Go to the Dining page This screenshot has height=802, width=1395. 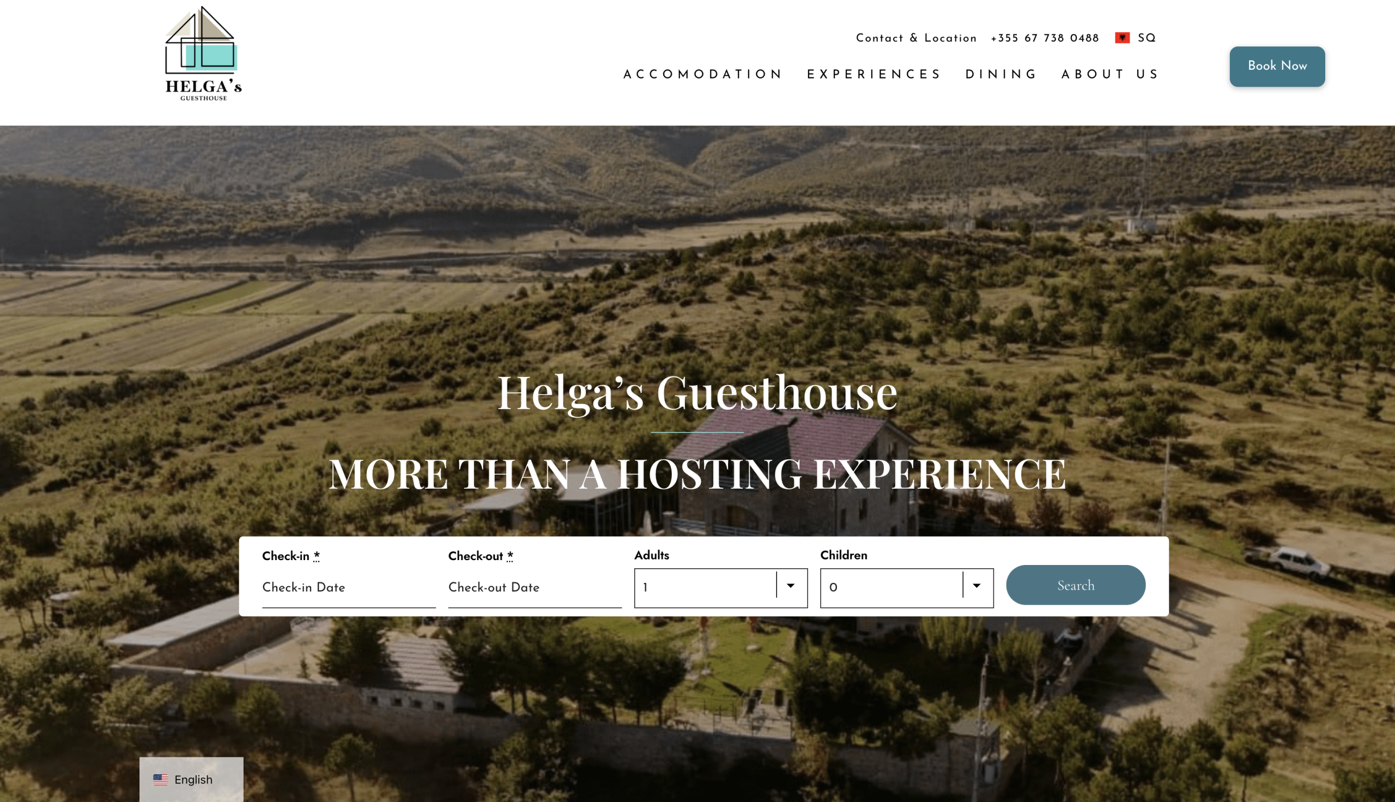coord(1000,74)
